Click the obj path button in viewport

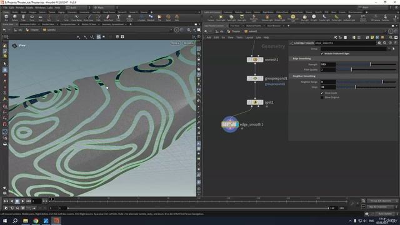(x=18, y=30)
